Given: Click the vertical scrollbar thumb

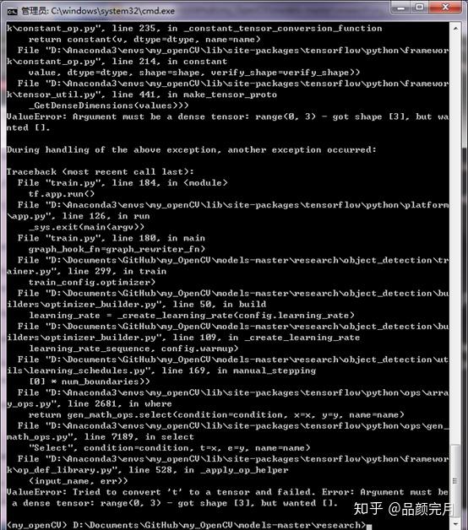Looking at the screenshot, I should click(x=455, y=481).
